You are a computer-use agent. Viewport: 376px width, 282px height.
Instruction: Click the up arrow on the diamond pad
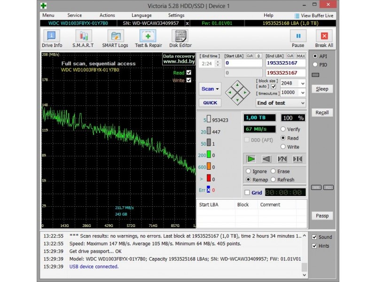237,85
